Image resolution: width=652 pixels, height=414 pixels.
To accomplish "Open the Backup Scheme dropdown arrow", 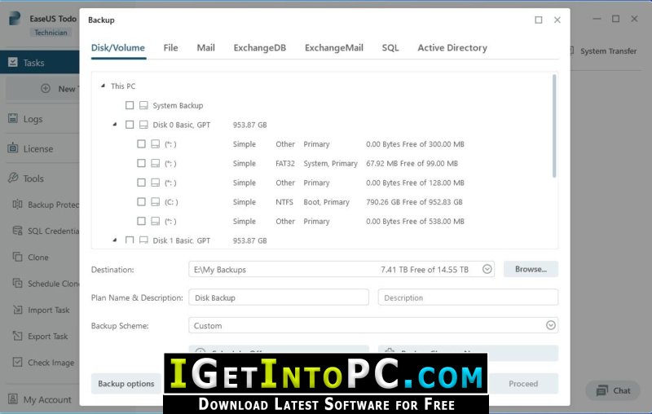I will click(551, 325).
